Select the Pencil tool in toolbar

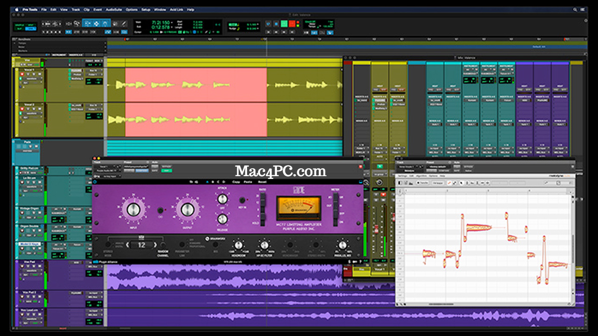point(124,23)
